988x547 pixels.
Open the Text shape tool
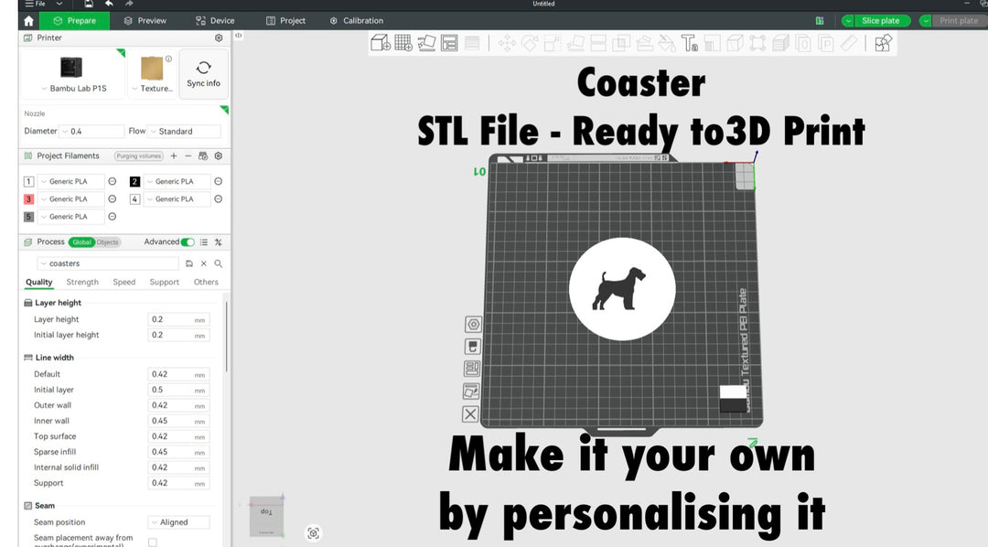click(690, 43)
